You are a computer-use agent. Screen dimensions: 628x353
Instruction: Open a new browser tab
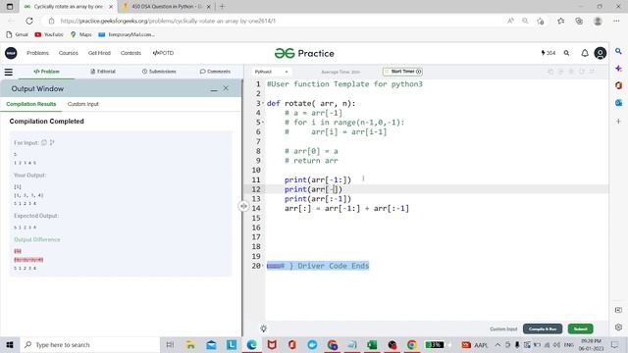coord(222,7)
